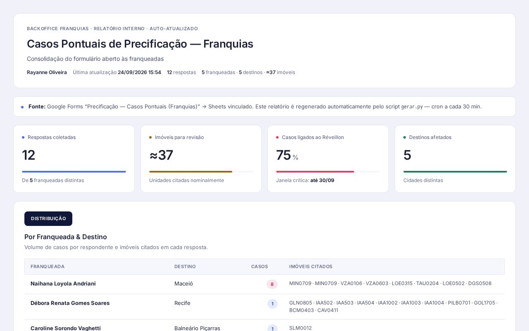Viewport: 529px width, 331px height.
Task: Click the 'Cidades distintas' caption
Action: [x=423, y=180]
